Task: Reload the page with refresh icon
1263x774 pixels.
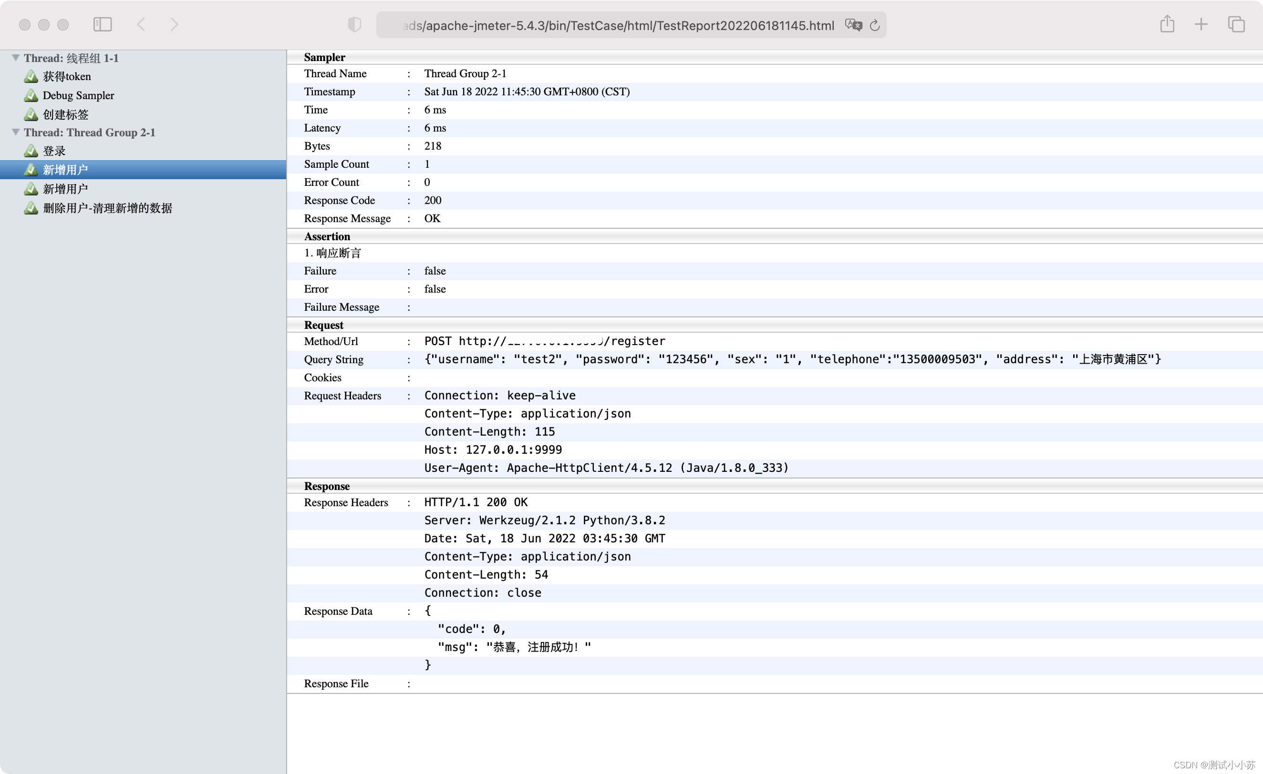Action: pyautogui.click(x=875, y=25)
